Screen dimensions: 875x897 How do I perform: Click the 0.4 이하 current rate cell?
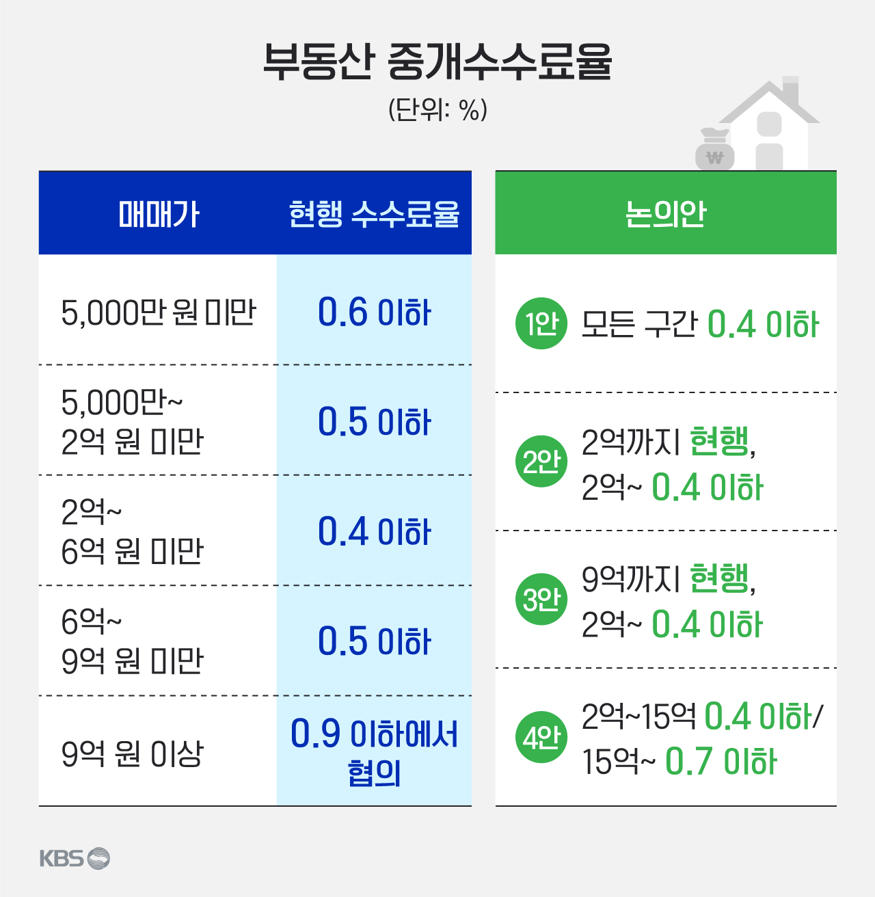click(x=374, y=531)
